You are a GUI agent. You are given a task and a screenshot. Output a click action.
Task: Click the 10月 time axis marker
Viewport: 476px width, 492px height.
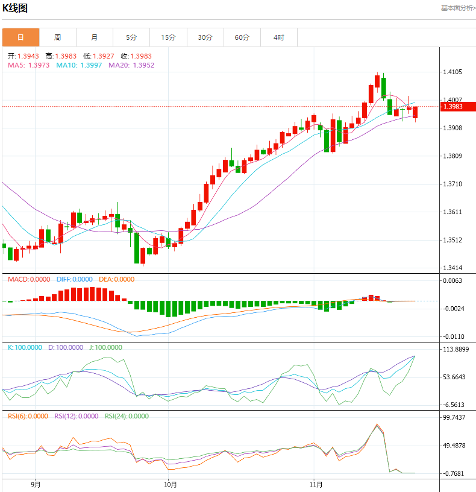point(170,484)
